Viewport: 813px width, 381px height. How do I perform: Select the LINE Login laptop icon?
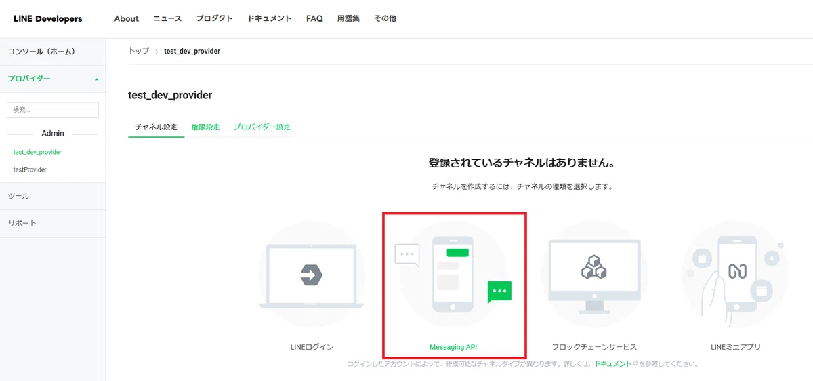pos(312,275)
